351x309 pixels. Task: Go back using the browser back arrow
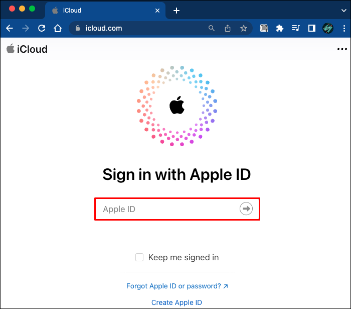[x=10, y=28]
